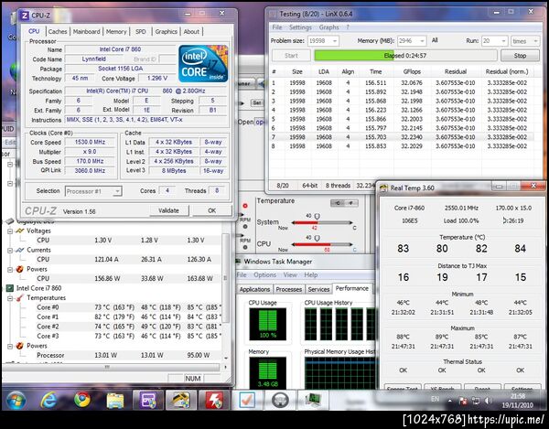Open the Run count dropdown in LinX
Screen dimensions: 549x429
click(x=494, y=41)
